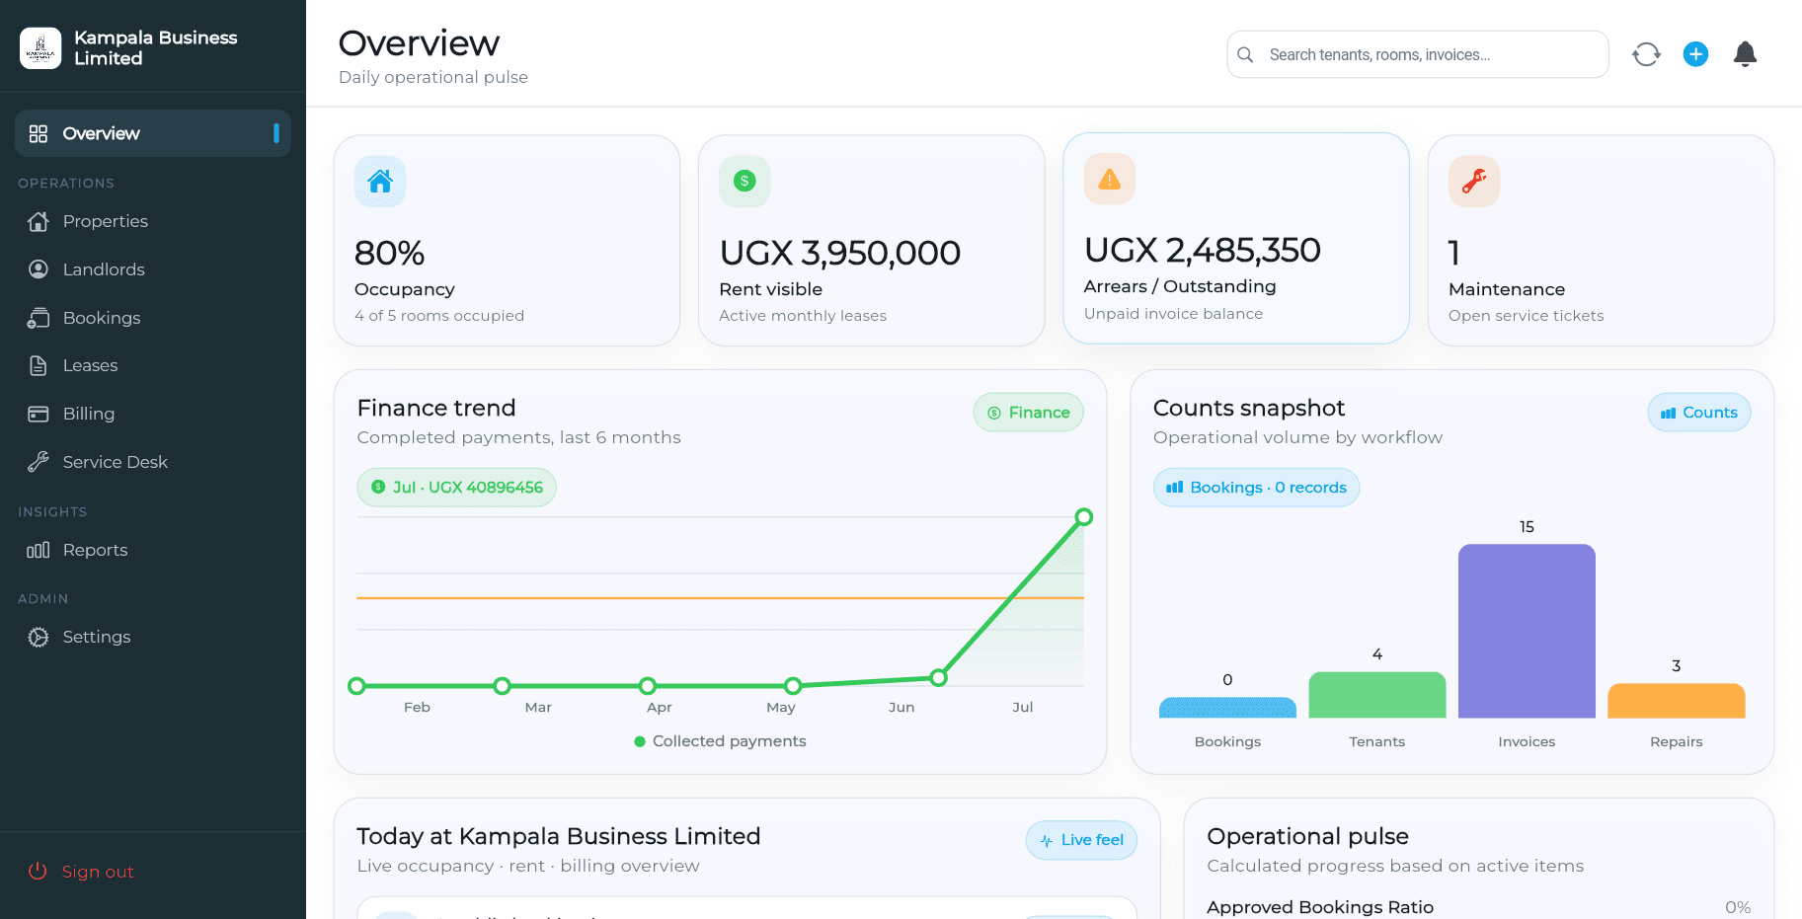The width and height of the screenshot is (1802, 919).
Task: Open the 80% Occupancy card
Action: 507,241
